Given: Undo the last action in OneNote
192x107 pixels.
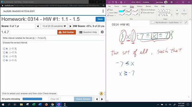Looking at the screenshot, I should pos(113,2).
